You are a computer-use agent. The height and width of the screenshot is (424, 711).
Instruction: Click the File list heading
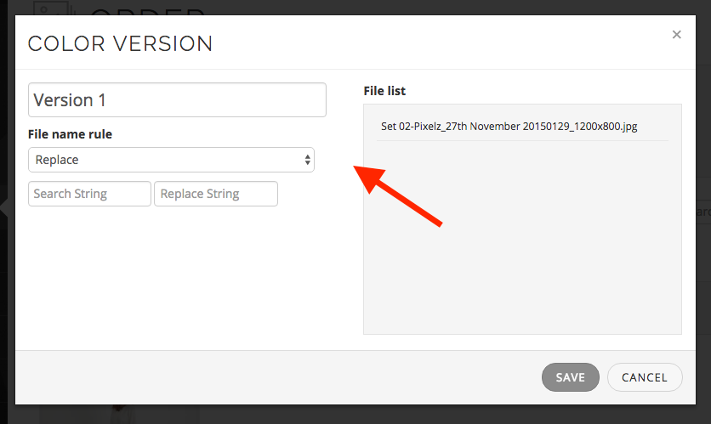[384, 91]
